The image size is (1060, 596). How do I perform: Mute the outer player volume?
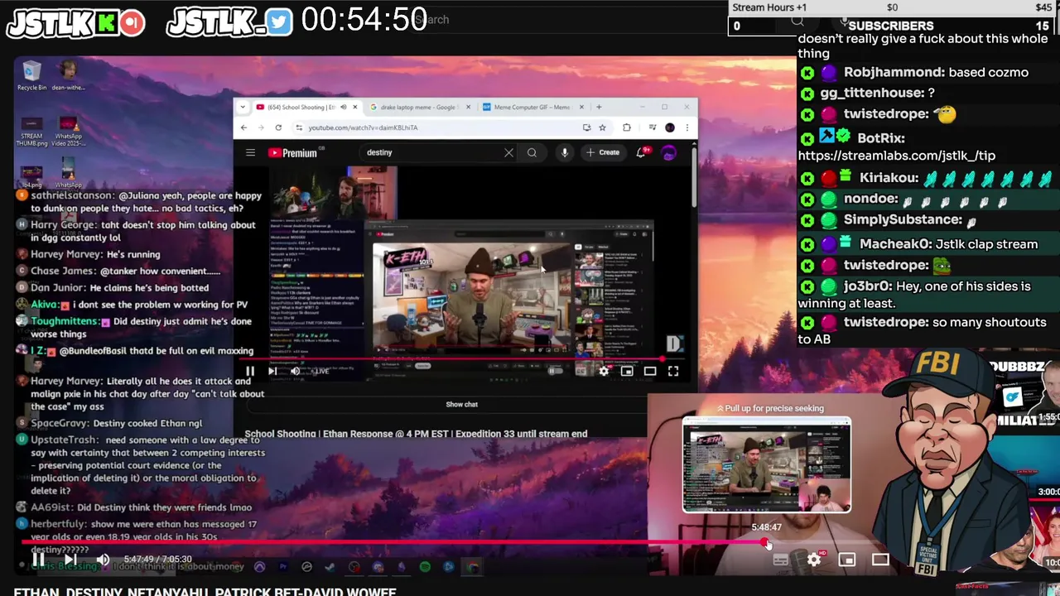click(x=103, y=560)
